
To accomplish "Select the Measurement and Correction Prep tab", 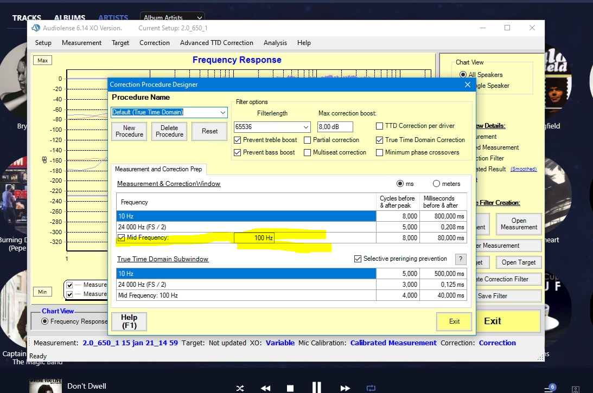I will click(x=158, y=169).
